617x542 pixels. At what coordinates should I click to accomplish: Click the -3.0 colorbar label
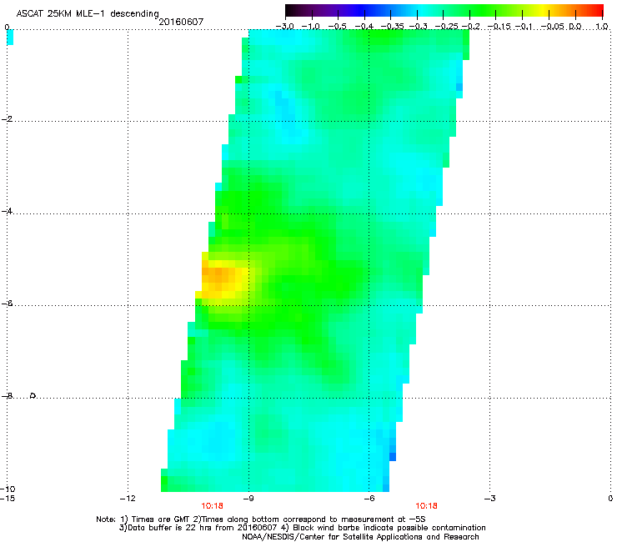pos(285,27)
